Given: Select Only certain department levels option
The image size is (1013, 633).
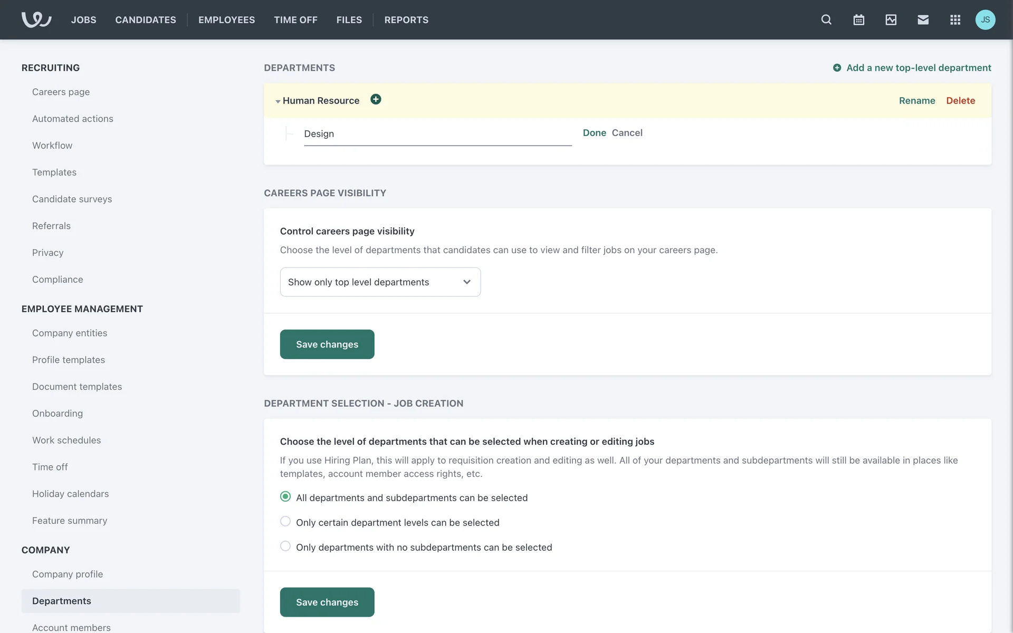Looking at the screenshot, I should click(x=285, y=521).
